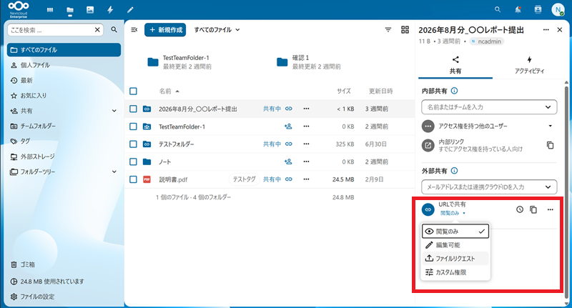Expand the フォルダーツリー navigation section
This screenshot has height=308, width=572.
click(x=114, y=172)
